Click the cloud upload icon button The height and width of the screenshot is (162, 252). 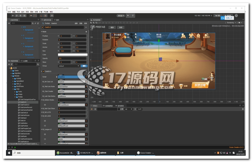pos(223,18)
